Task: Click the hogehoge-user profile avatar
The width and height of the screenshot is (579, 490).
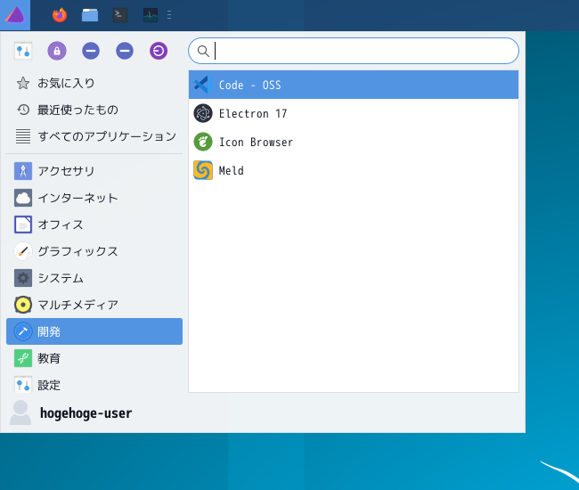Action: pyautogui.click(x=20, y=412)
